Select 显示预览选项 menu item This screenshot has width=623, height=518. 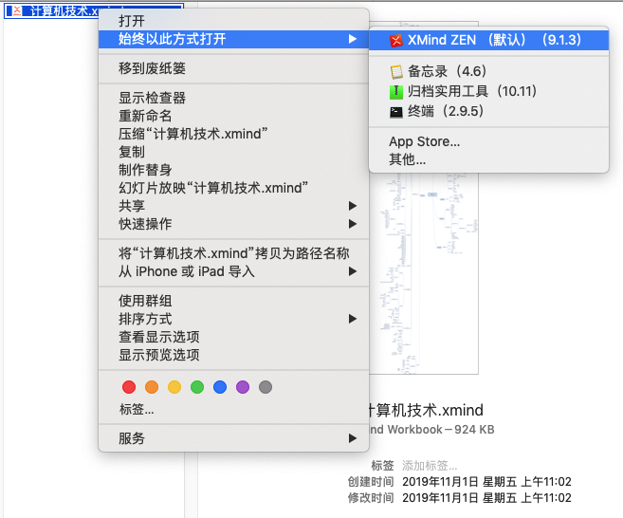point(233,355)
